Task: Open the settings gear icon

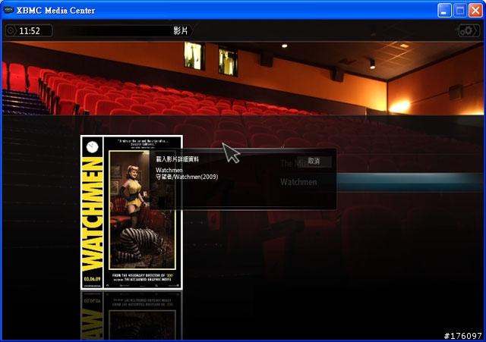Action: pos(469,30)
